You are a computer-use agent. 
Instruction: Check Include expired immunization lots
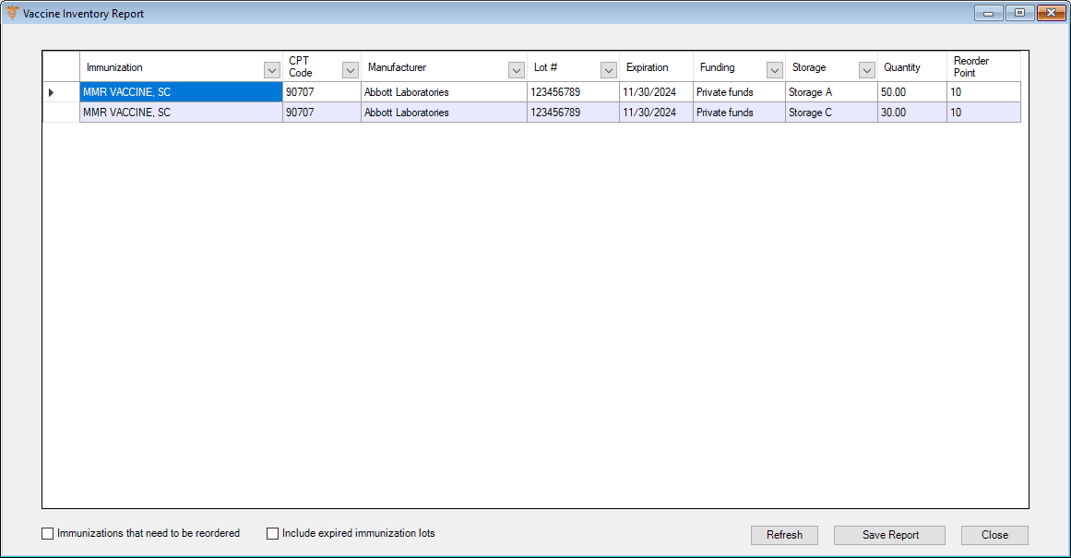(x=272, y=533)
